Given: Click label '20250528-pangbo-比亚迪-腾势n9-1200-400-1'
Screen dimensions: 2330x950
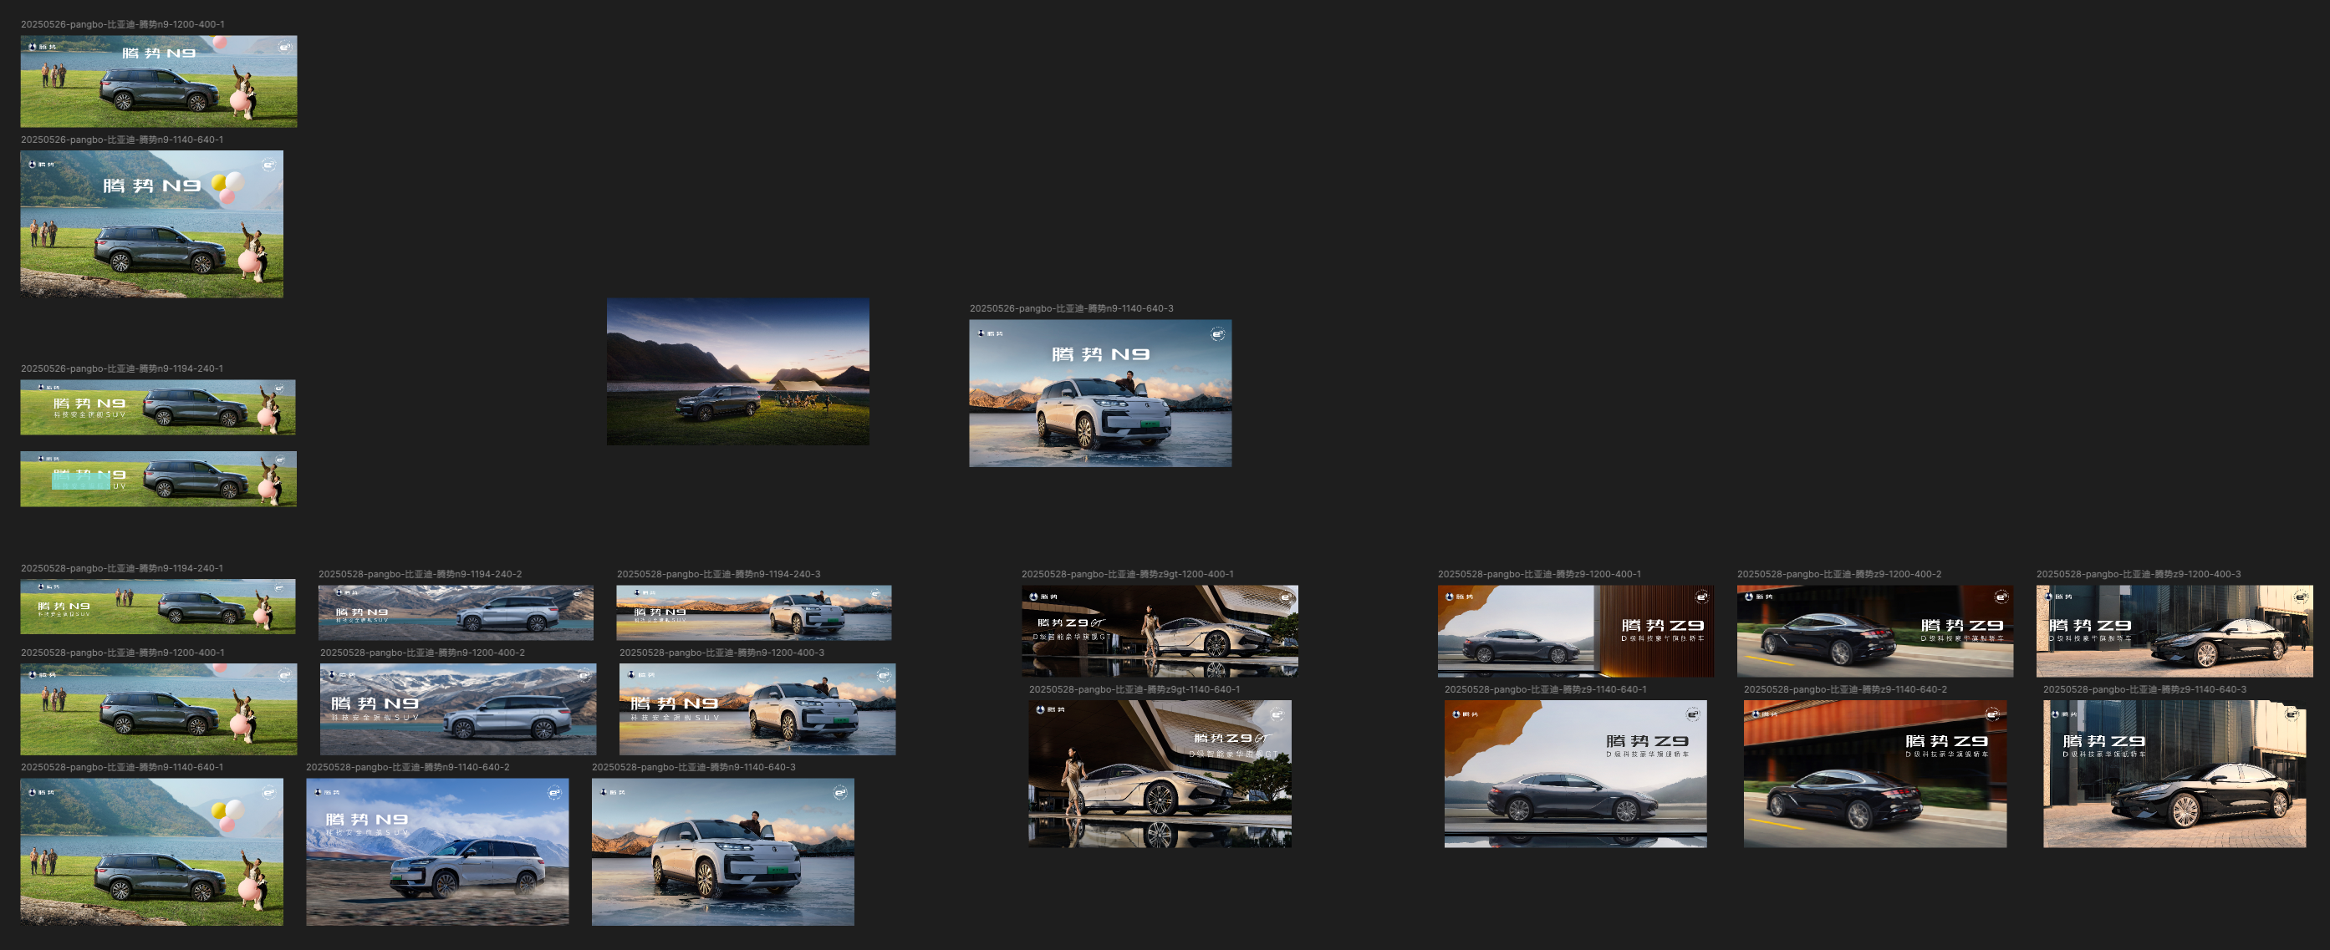Looking at the screenshot, I should 123,652.
